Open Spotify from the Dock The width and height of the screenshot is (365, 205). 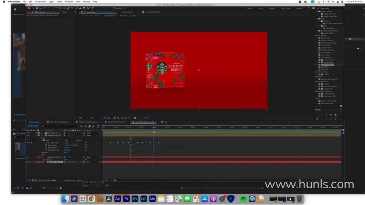[x=243, y=199]
